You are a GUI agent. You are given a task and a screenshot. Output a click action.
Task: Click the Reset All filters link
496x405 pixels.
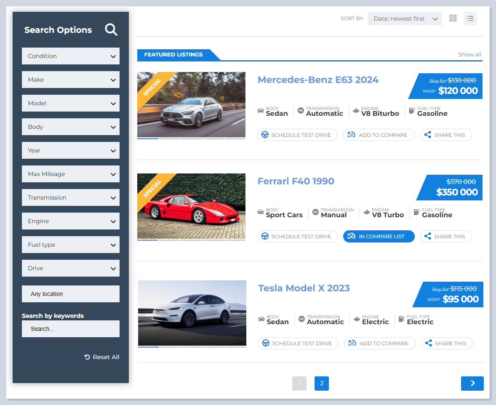pos(102,357)
